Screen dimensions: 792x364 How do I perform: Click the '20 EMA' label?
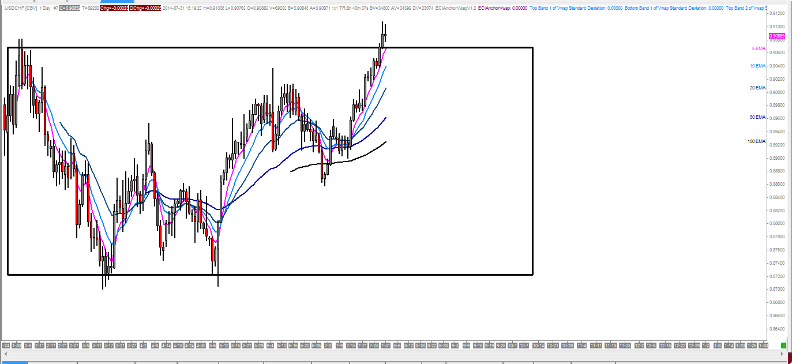click(757, 88)
